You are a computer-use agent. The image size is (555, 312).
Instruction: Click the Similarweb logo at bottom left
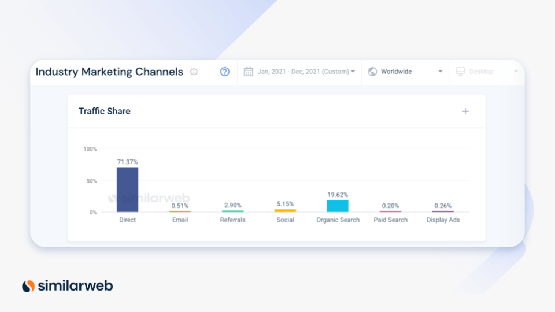click(67, 285)
